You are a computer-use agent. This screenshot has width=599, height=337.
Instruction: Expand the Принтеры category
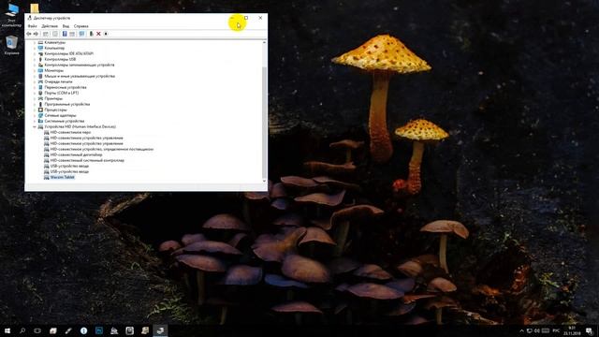35,98
